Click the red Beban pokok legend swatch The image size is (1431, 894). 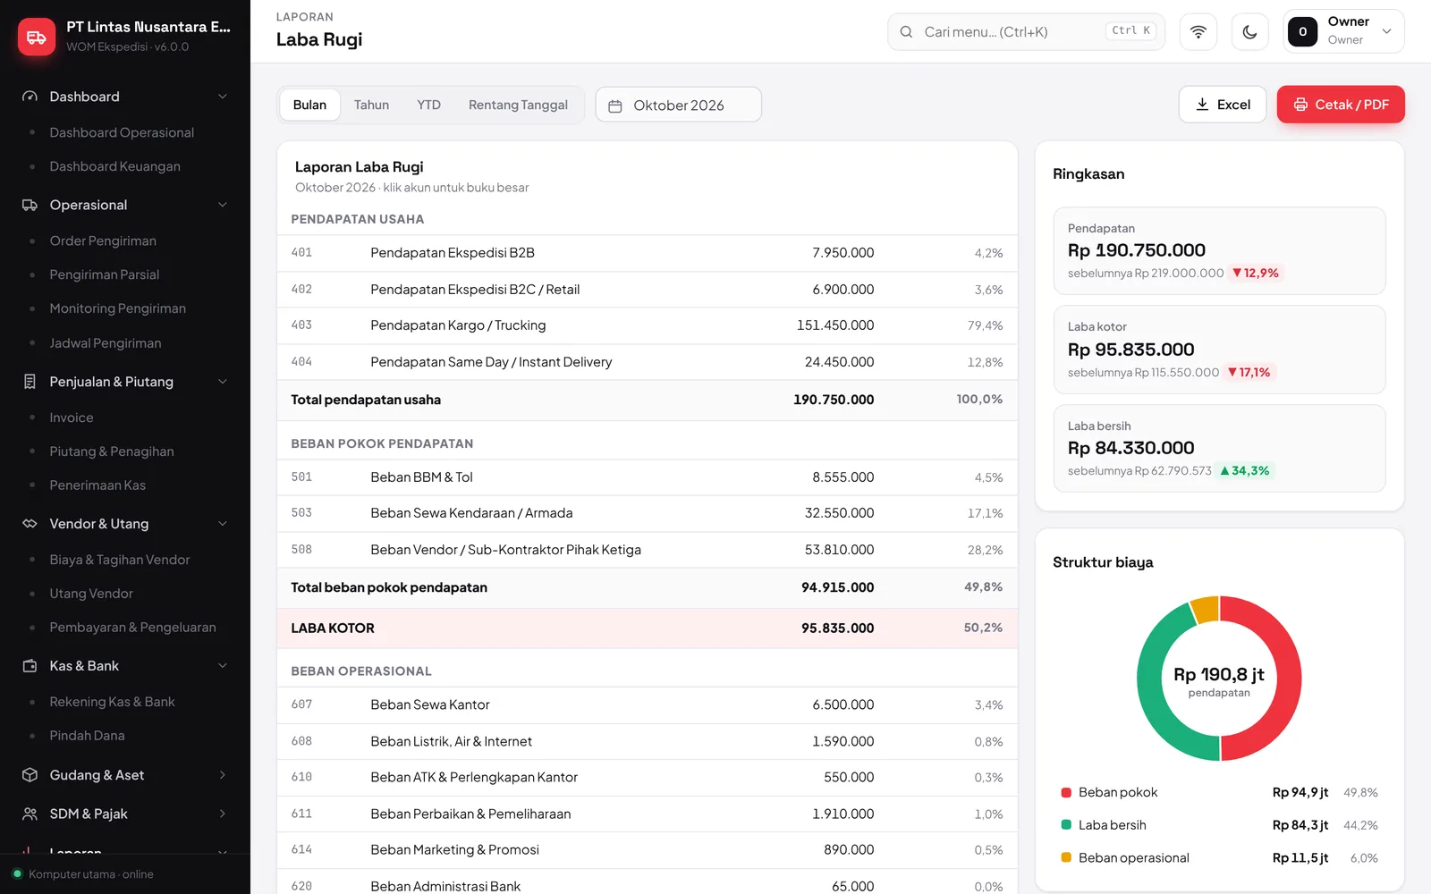[1066, 792]
